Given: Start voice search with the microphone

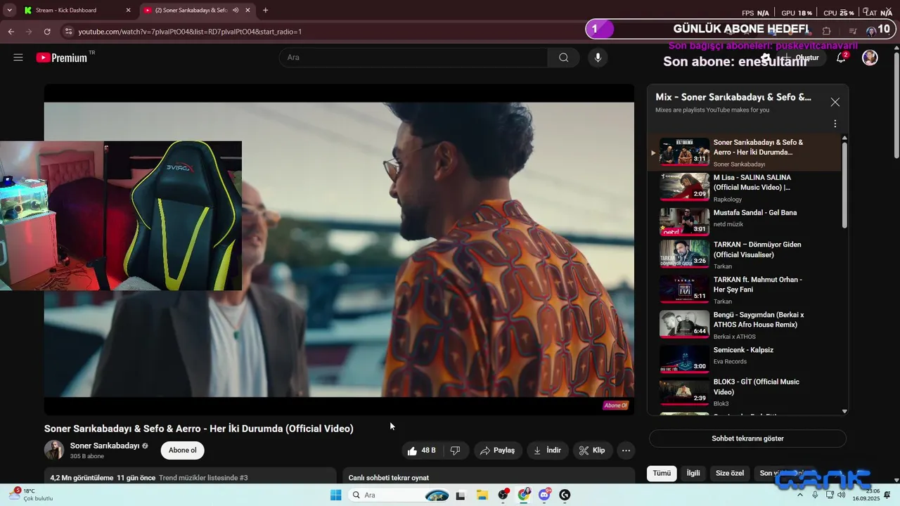Looking at the screenshot, I should 598,58.
